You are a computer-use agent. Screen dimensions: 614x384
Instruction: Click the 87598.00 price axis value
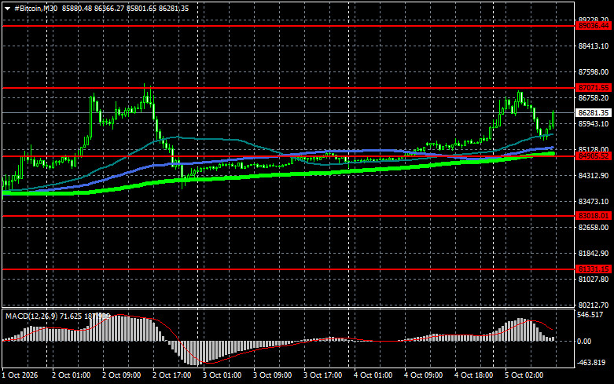point(594,72)
